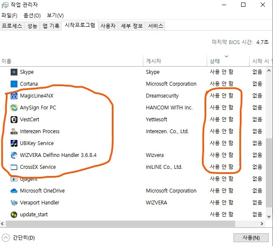The height and width of the screenshot is (246, 273).
Task: Select Interezen Process row name
Action: (x=40, y=131)
